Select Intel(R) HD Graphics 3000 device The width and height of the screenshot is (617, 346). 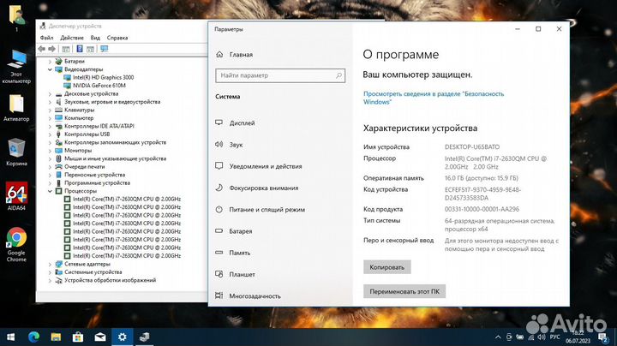[x=103, y=77]
